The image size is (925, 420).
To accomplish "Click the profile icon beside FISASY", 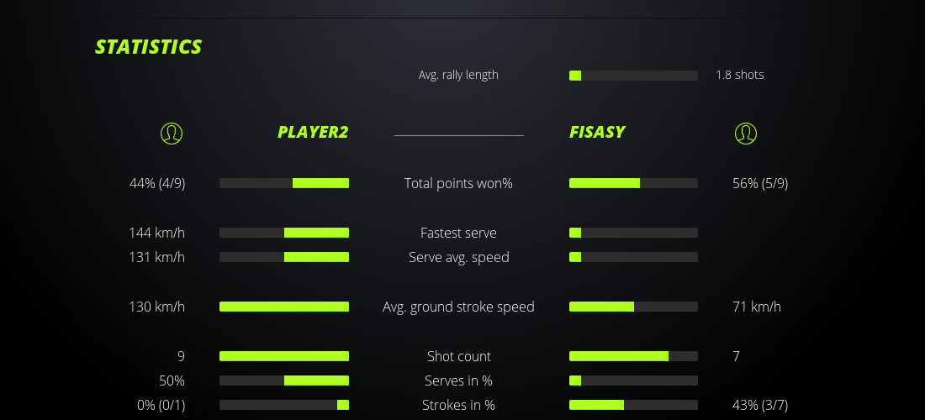I will pos(746,133).
